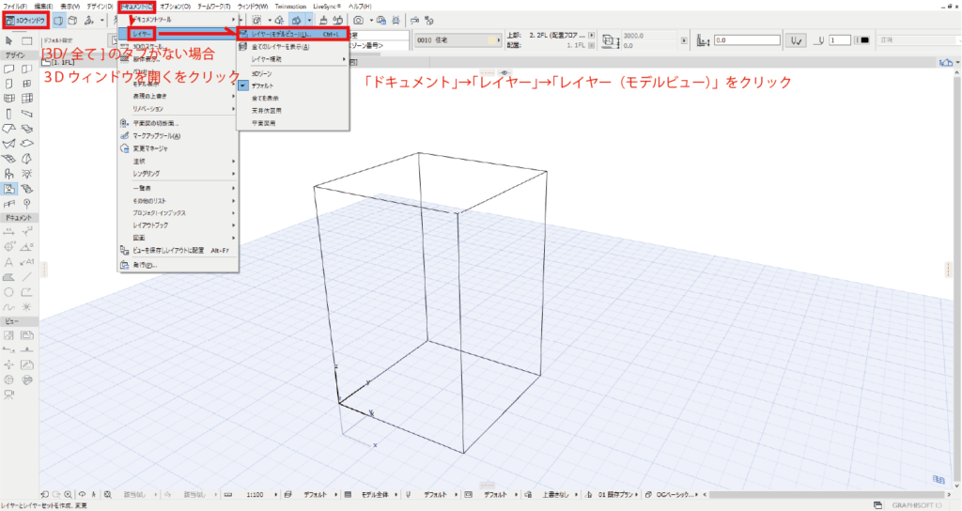Select the Line tool in the toolbox

[27, 277]
